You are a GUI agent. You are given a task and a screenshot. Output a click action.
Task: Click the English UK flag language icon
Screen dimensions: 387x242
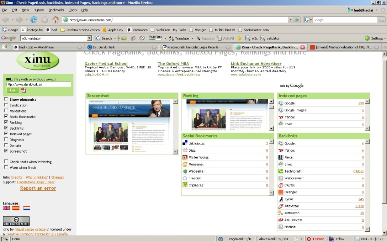(6, 208)
